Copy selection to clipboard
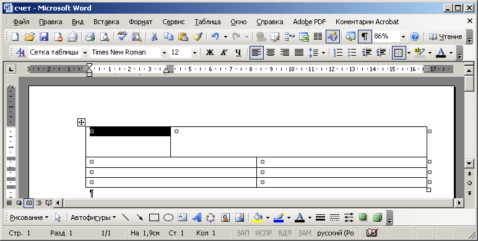This screenshot has height=241, width=478. 168,37
